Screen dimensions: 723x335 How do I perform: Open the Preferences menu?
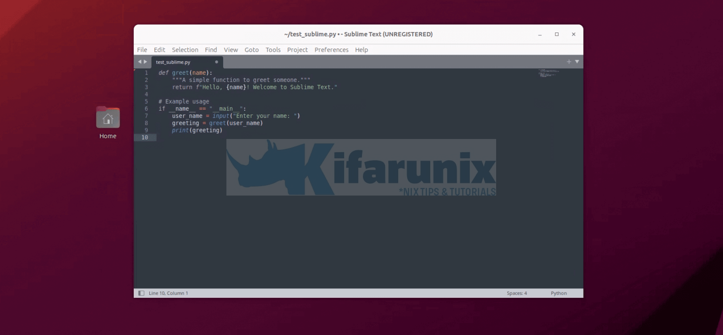(331, 49)
